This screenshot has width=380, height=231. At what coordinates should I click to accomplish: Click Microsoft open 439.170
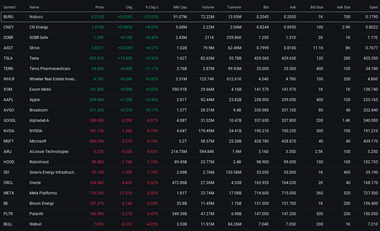[371, 141]
